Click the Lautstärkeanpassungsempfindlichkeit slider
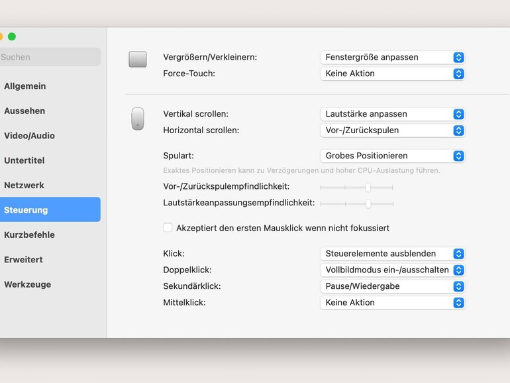This screenshot has width=510, height=383. tap(356, 203)
